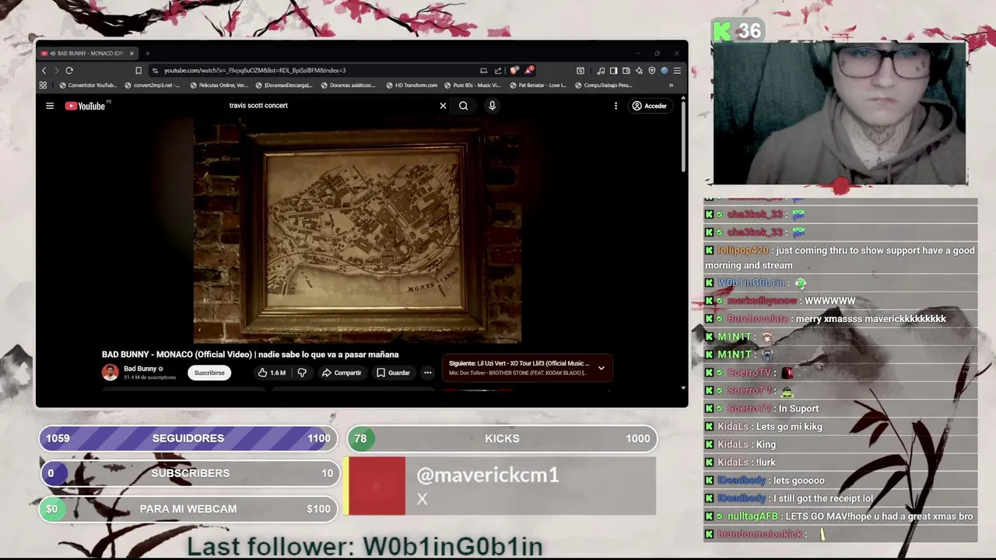This screenshot has height=560, width=996.
Task: Open Pat Benatar - Love I... bookmark
Action: pos(538,86)
